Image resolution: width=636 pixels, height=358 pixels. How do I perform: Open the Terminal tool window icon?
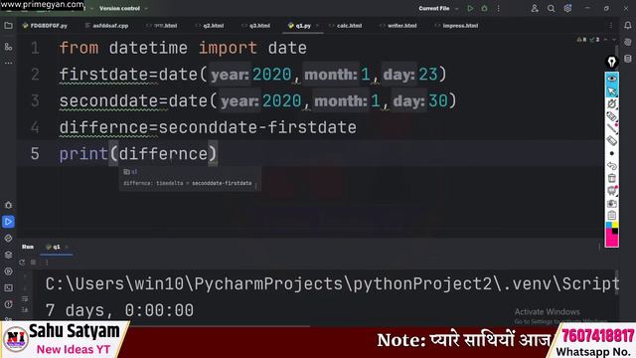[8, 287]
